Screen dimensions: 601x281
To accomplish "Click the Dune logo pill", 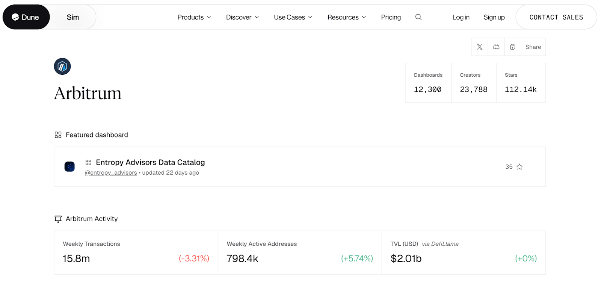I will 26,17.
